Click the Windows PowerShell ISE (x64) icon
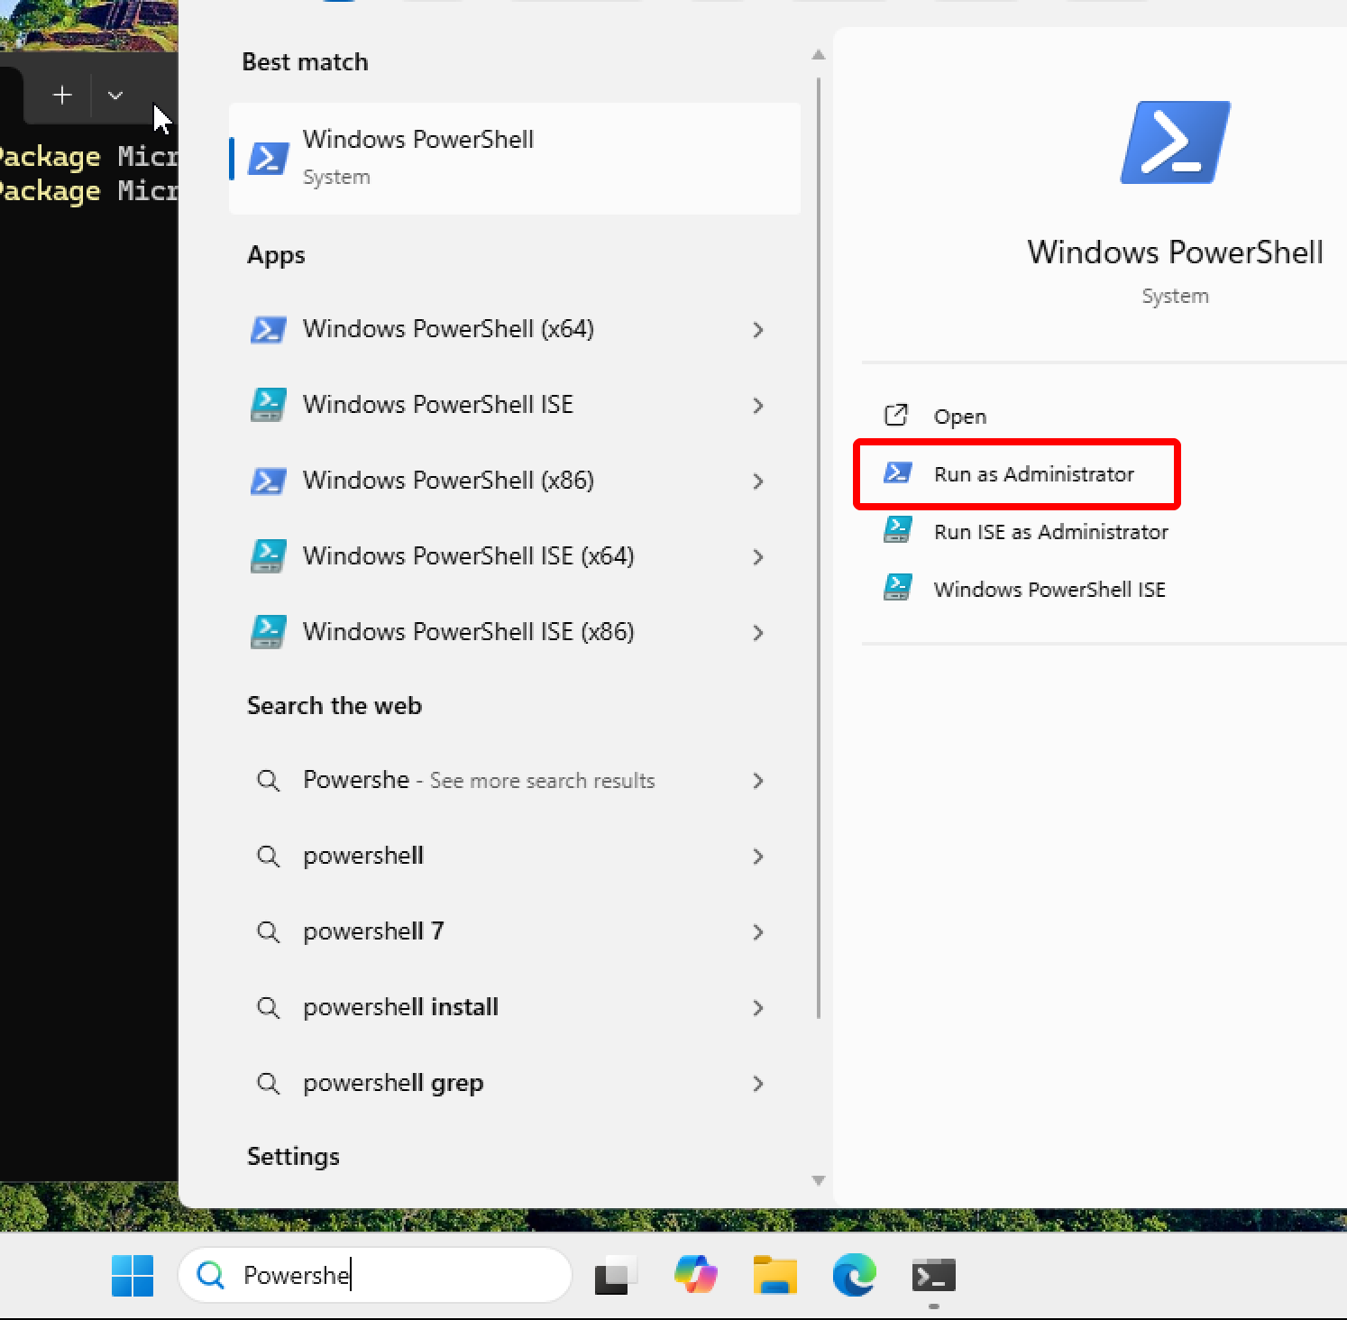This screenshot has width=1347, height=1320. click(268, 556)
